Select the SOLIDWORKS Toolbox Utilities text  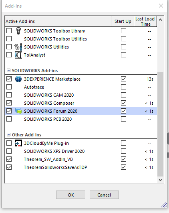coord(55,39)
